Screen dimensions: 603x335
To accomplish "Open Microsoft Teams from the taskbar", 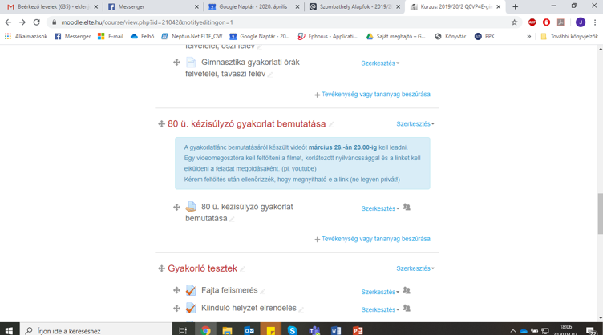I will point(314,330).
